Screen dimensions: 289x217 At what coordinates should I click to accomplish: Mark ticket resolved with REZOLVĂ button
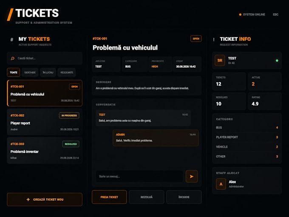147,197
